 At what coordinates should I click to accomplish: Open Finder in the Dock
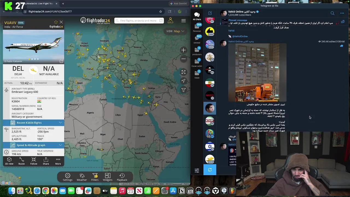coord(11,191)
